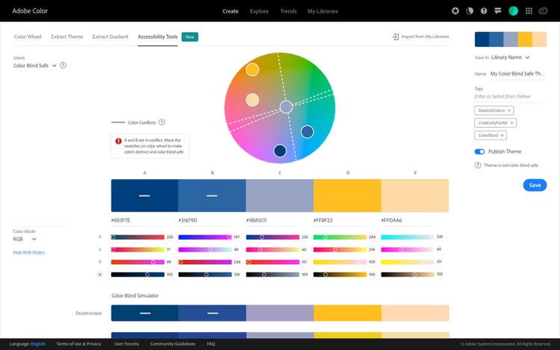Screen dimensions: 560x350
Task: Click the Deuteranopia simulator strip
Action: [280, 313]
